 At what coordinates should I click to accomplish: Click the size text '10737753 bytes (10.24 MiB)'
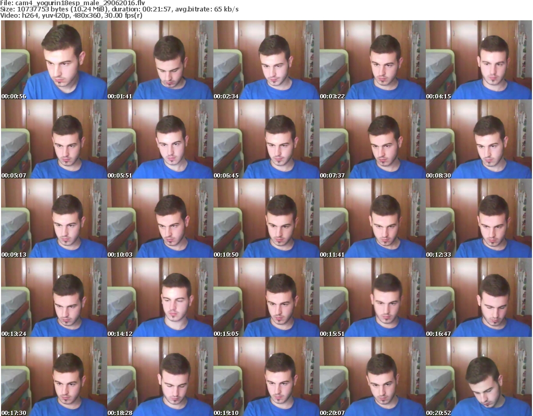(x=62, y=9)
